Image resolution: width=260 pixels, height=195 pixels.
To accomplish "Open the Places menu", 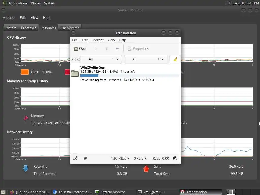I will point(36,3).
